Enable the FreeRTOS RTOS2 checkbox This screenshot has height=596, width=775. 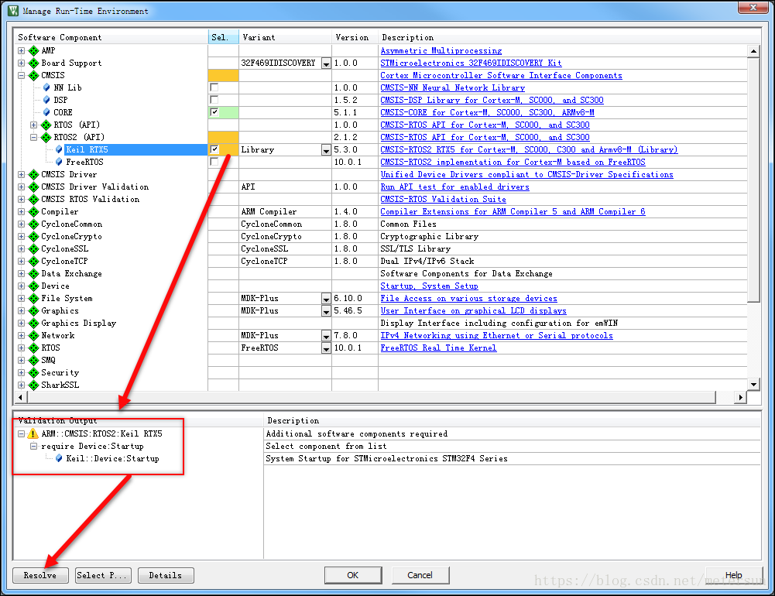(x=214, y=162)
